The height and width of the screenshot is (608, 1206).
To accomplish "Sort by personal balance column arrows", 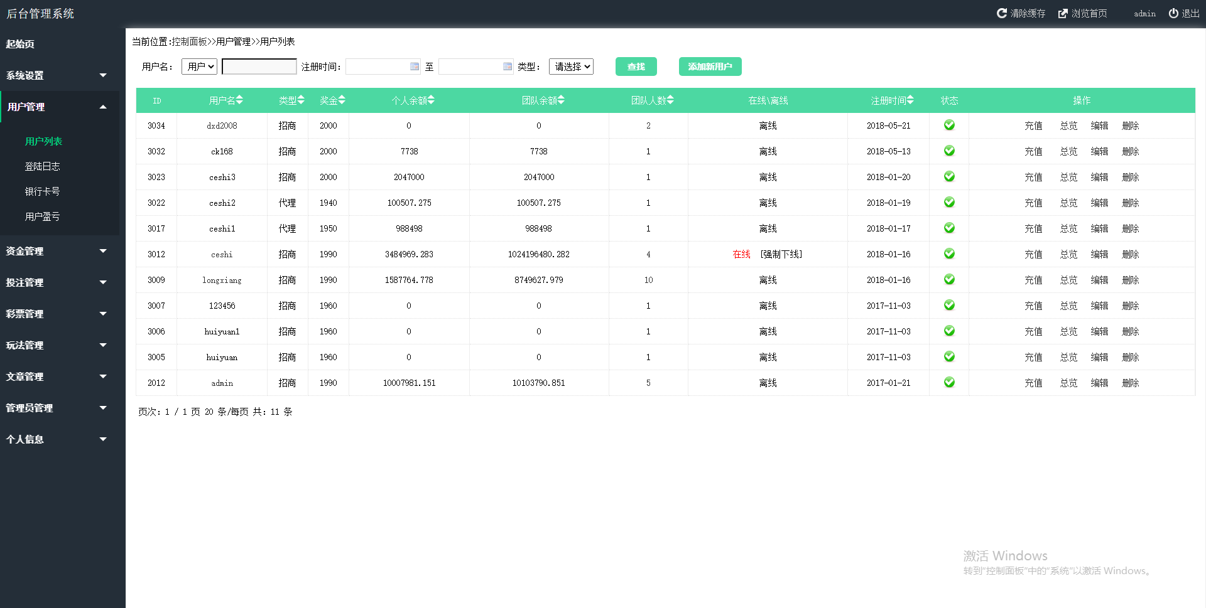I will click(431, 100).
